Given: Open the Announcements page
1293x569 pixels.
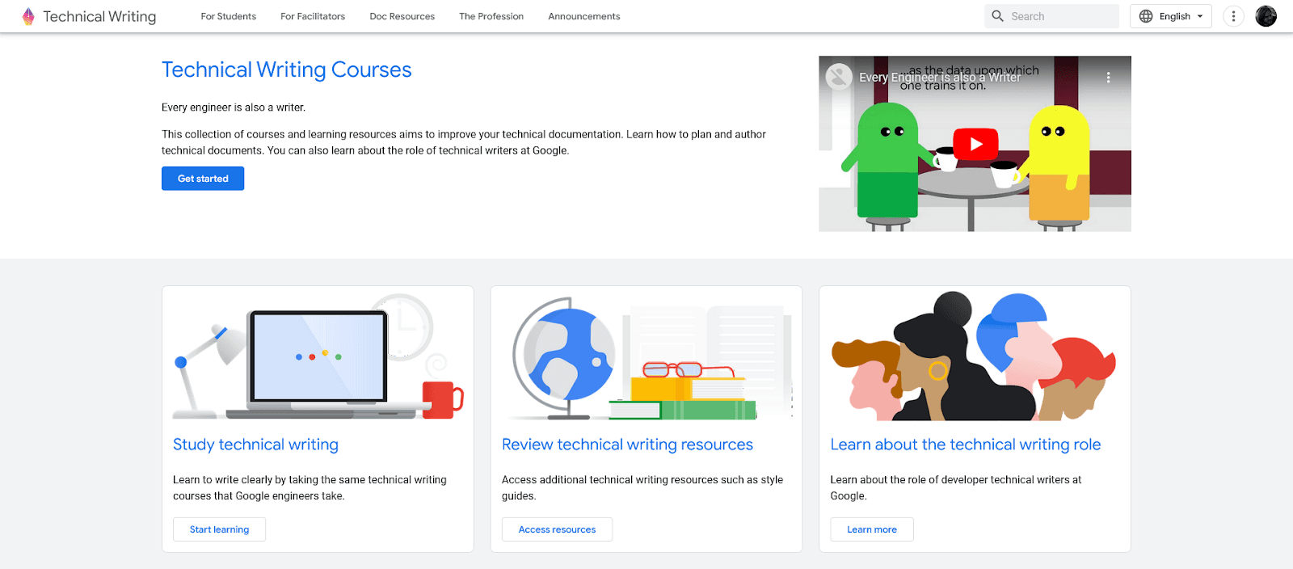Looking at the screenshot, I should tap(583, 16).
